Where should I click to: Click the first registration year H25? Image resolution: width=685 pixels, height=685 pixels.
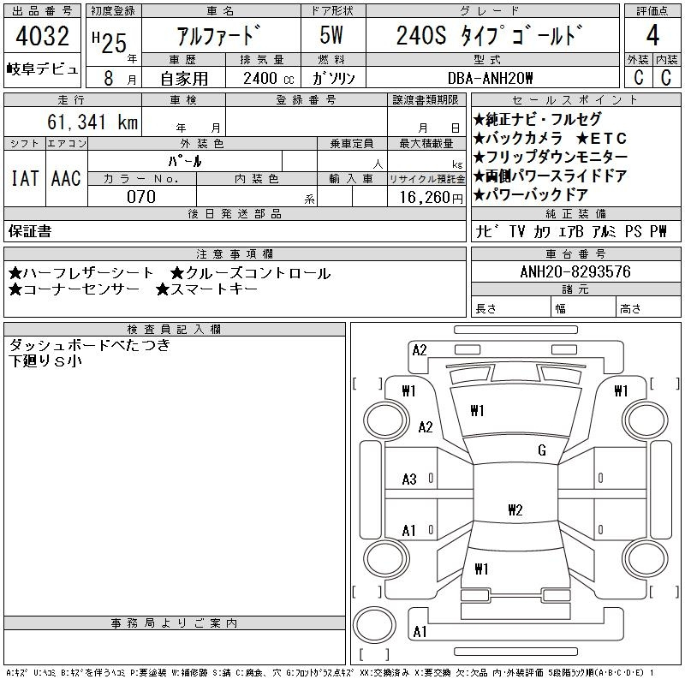(x=110, y=42)
